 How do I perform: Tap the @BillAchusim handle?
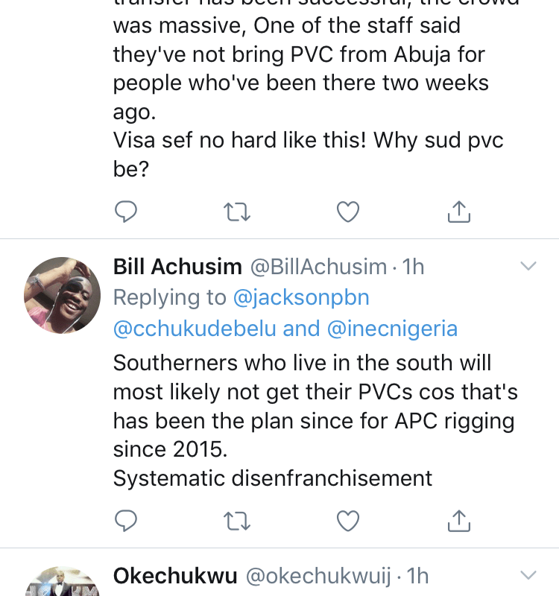319,267
